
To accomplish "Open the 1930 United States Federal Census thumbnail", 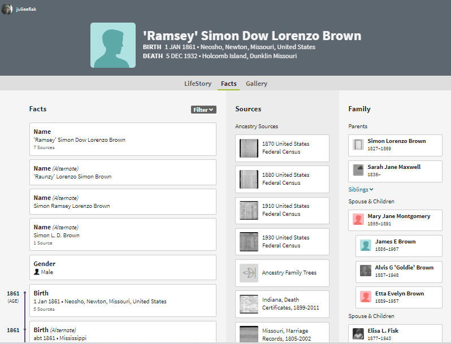I will click(x=249, y=242).
